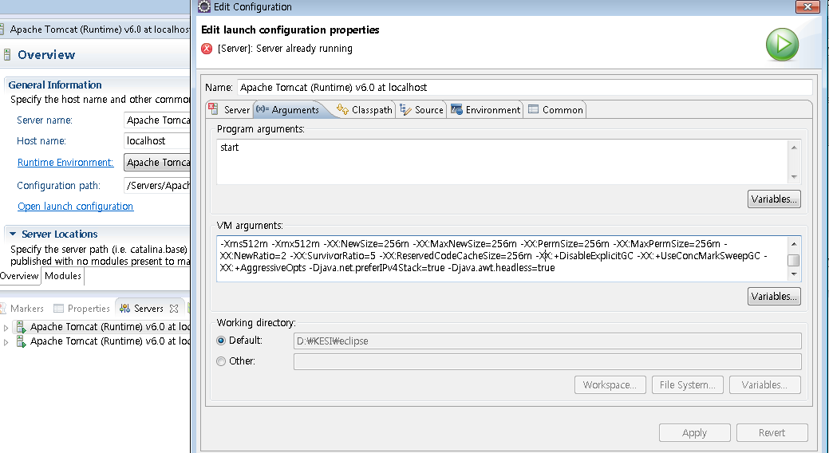
Task: Click the Configuration path field
Action: pos(157,185)
